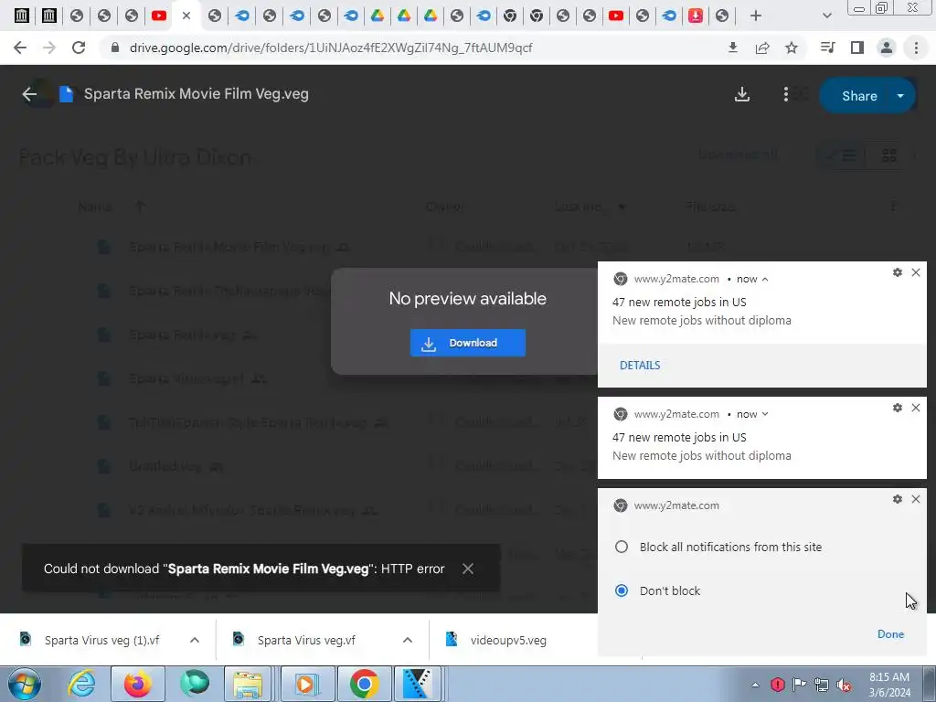Show hidden system tray icons
The image size is (936, 702).
[x=755, y=685]
